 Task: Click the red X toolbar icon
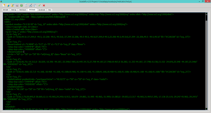pos(44,5)
